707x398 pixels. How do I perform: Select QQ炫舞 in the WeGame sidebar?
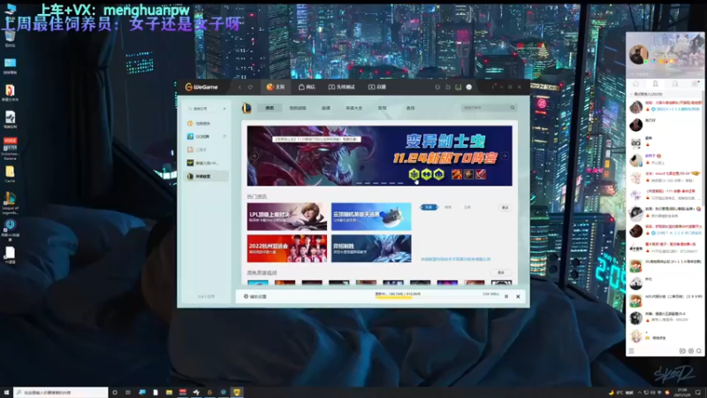tap(199, 136)
